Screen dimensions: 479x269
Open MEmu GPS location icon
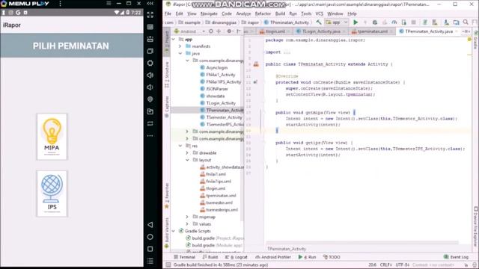[150, 99]
